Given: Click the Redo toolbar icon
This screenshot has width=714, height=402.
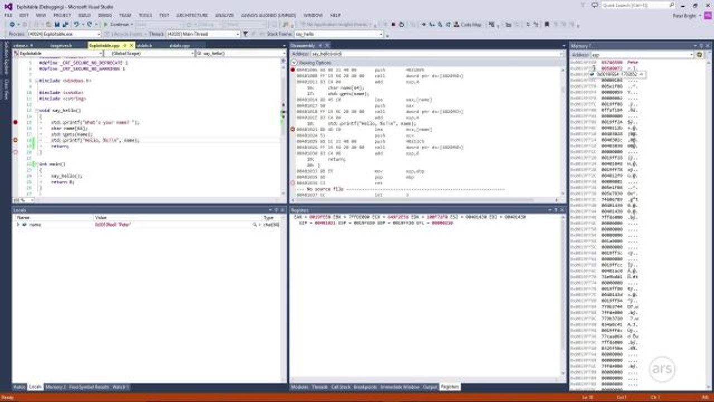Looking at the screenshot, I should [x=89, y=25].
